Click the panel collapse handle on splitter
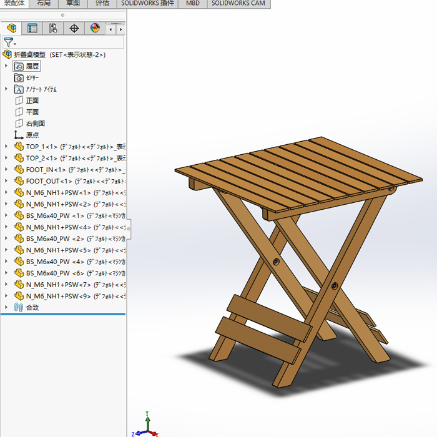Viewport: 437px width, 437px height. (128, 229)
